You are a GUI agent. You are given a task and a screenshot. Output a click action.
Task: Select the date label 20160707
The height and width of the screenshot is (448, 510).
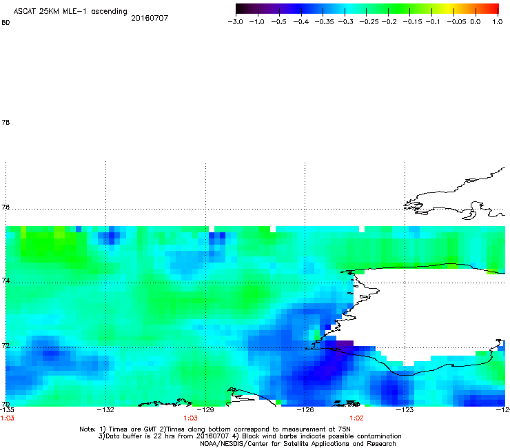(150, 18)
